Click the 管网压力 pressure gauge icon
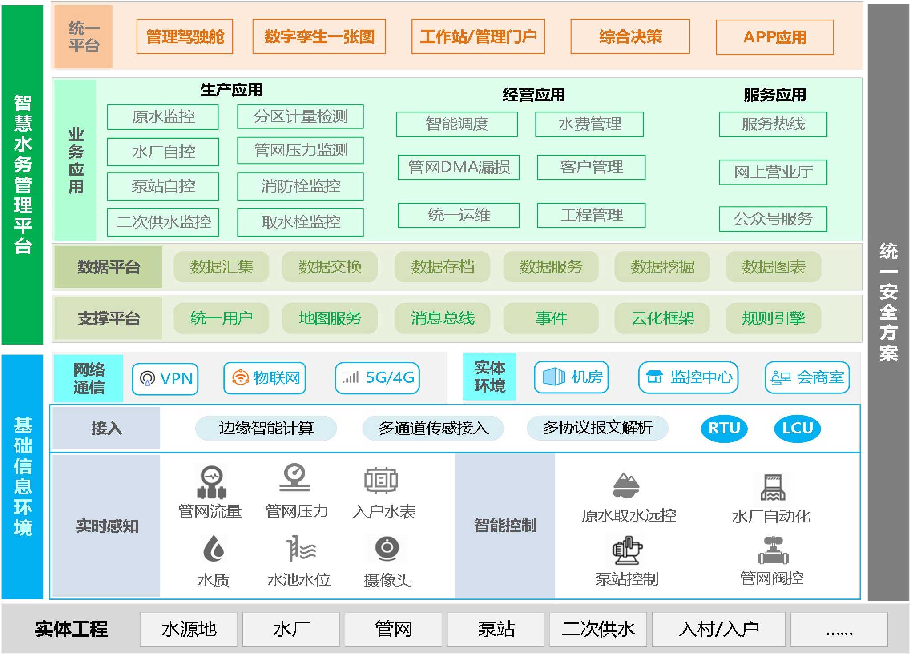 294,477
